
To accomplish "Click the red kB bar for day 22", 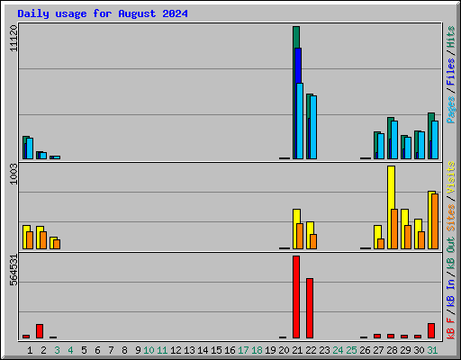I will pyautogui.click(x=310, y=308).
